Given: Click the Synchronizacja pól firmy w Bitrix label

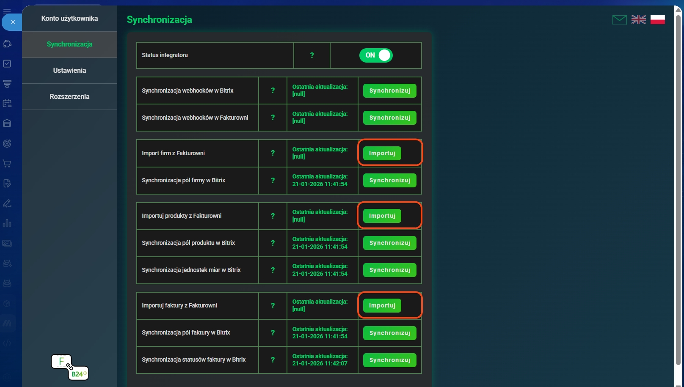Looking at the screenshot, I should point(184,180).
